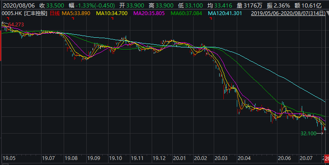This screenshot has width=329, height=165.
Task: Click the MA120:41.301 indicator label
Action: [x=225, y=13]
